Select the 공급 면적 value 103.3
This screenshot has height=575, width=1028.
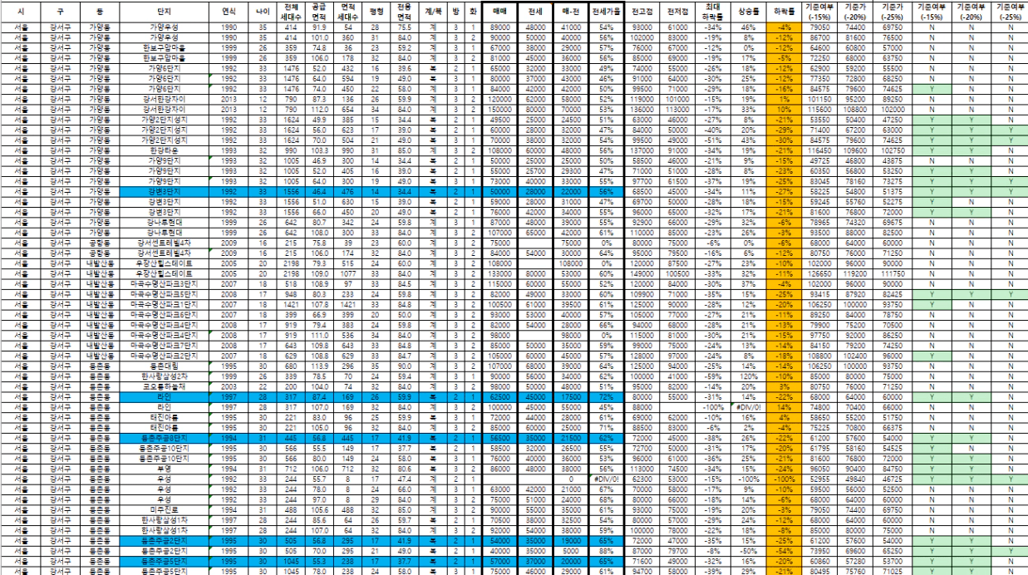tap(317, 152)
